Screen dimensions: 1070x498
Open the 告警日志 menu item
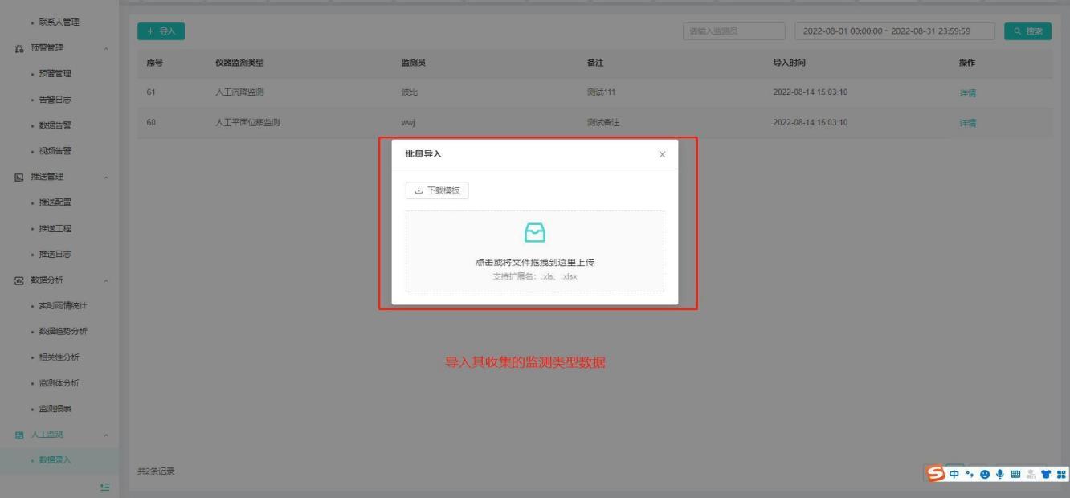coord(55,100)
